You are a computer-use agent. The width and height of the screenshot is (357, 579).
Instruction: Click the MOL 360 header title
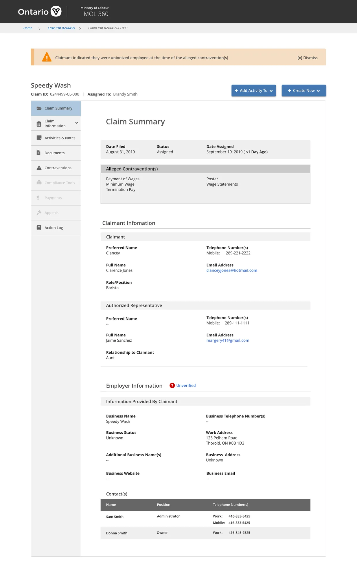tap(96, 14)
